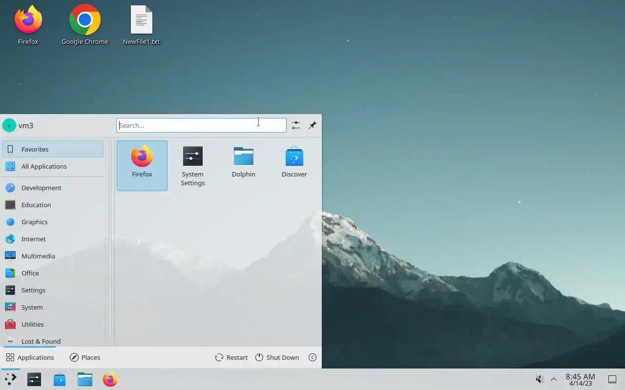Open the Development category
The height and width of the screenshot is (390, 625).
click(53, 188)
